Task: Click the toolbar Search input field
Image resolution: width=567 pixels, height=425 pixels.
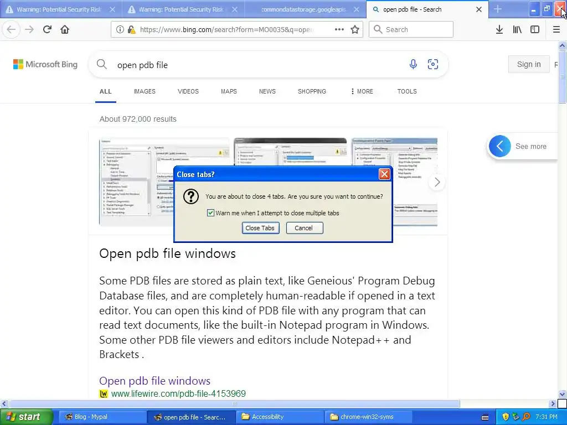Action: click(411, 30)
